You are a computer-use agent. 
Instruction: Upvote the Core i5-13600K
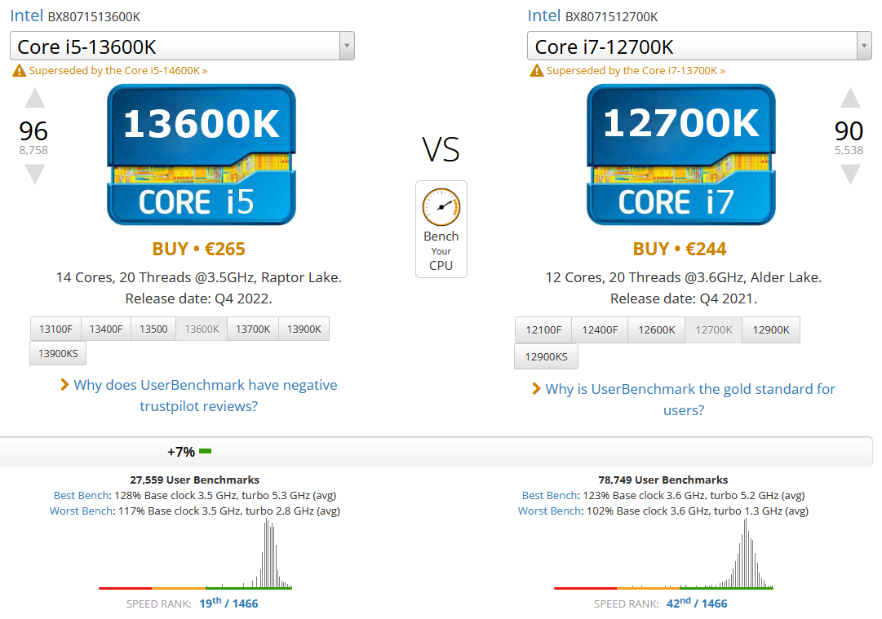(x=34, y=99)
